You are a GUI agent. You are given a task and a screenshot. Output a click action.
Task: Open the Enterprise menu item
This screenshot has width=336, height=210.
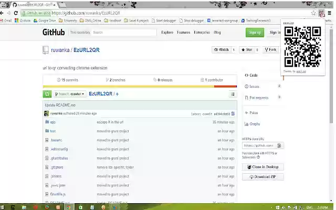[202, 33]
